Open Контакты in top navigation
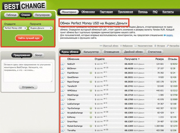The width and height of the screenshot is (180, 133). 168,12
